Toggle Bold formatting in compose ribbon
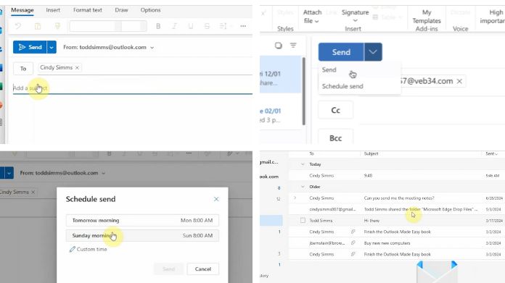 click(x=158, y=26)
